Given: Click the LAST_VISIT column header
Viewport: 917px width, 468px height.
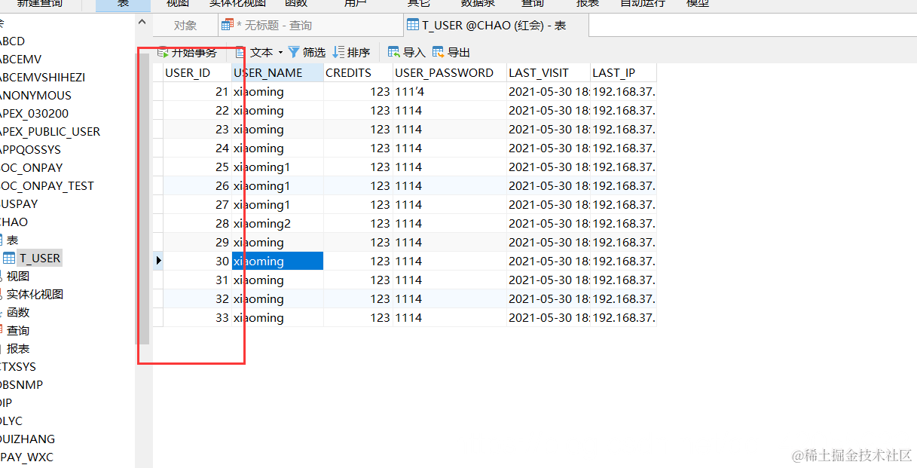Looking at the screenshot, I should [x=549, y=73].
